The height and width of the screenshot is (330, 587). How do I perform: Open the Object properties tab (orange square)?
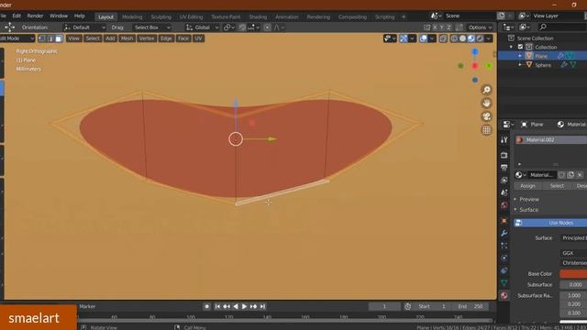(504, 220)
